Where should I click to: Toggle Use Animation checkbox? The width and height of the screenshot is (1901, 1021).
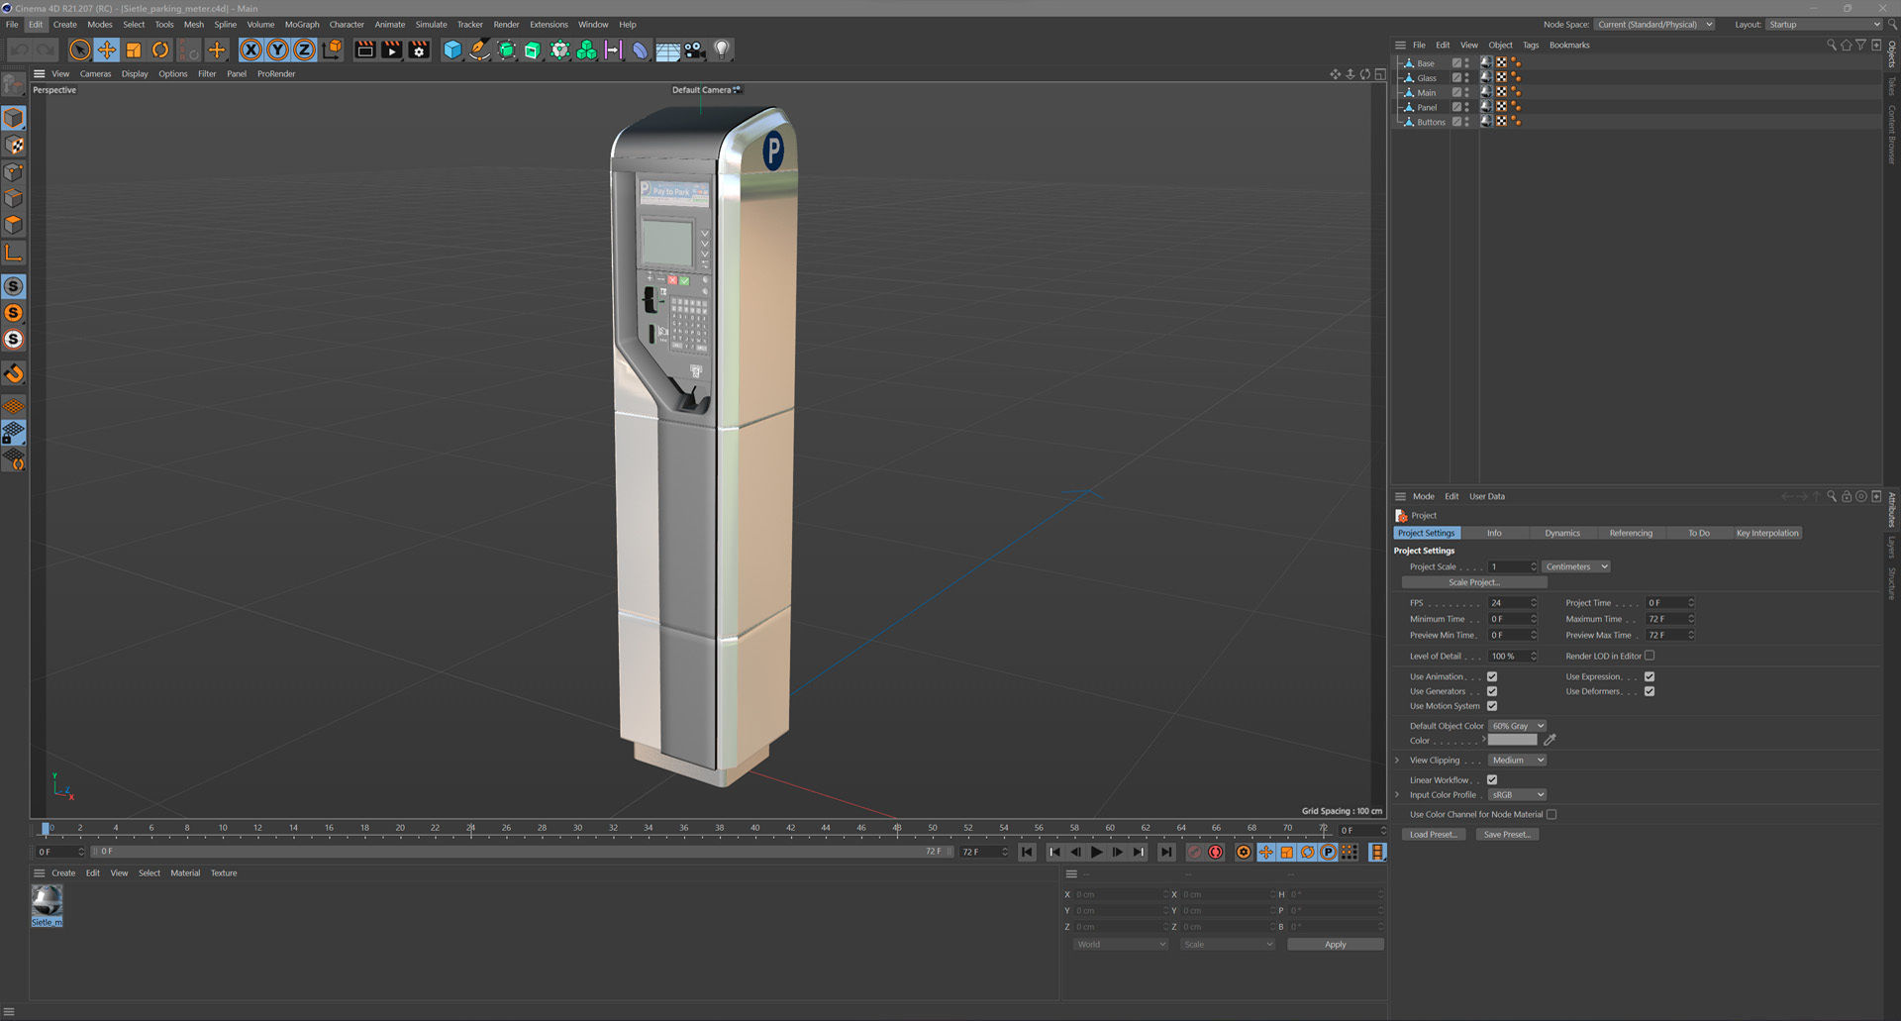1492,677
